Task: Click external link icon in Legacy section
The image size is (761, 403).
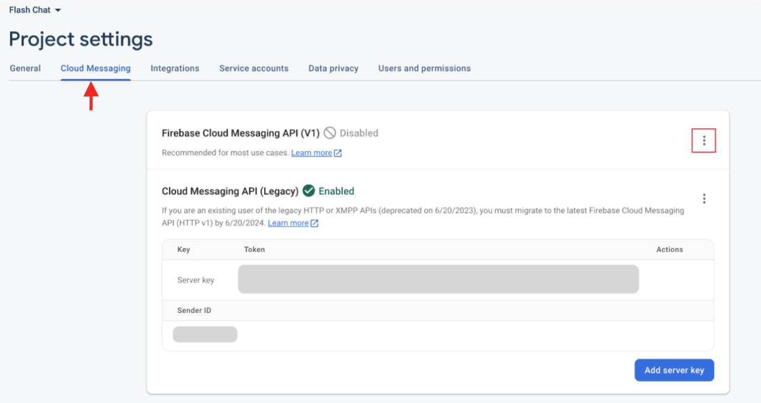Action: coord(314,223)
